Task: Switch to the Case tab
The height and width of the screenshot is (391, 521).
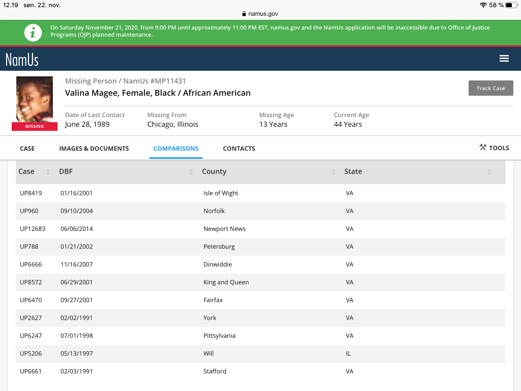Action: point(27,149)
